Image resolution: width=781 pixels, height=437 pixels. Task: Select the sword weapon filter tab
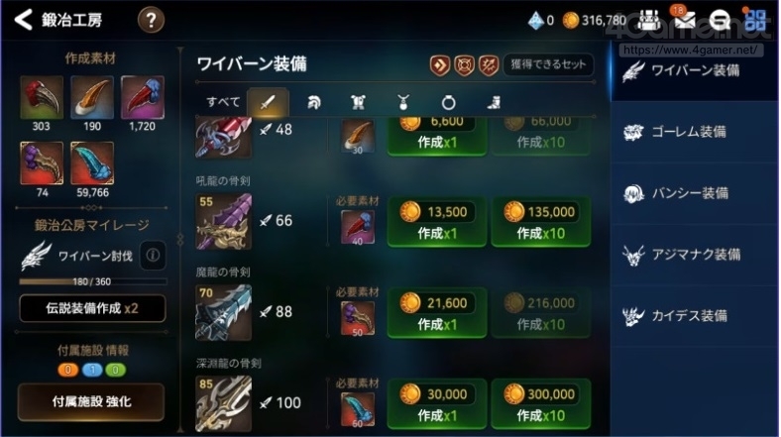tap(268, 102)
